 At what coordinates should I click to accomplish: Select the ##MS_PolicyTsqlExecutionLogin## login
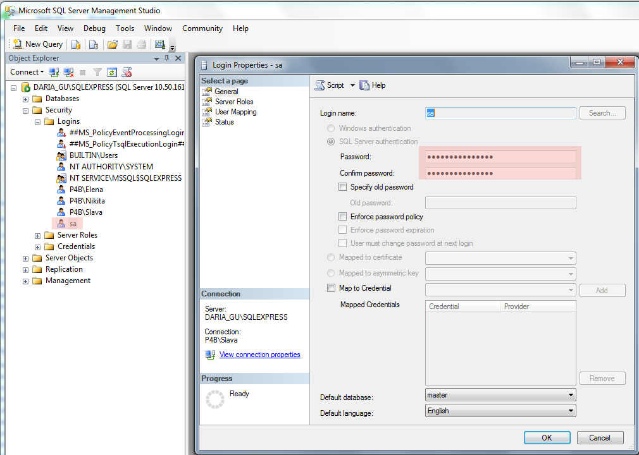click(x=127, y=144)
